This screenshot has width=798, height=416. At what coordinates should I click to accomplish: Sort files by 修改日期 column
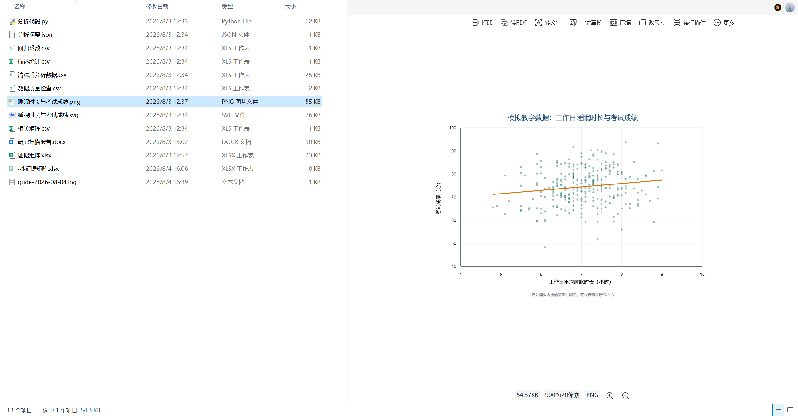point(157,6)
